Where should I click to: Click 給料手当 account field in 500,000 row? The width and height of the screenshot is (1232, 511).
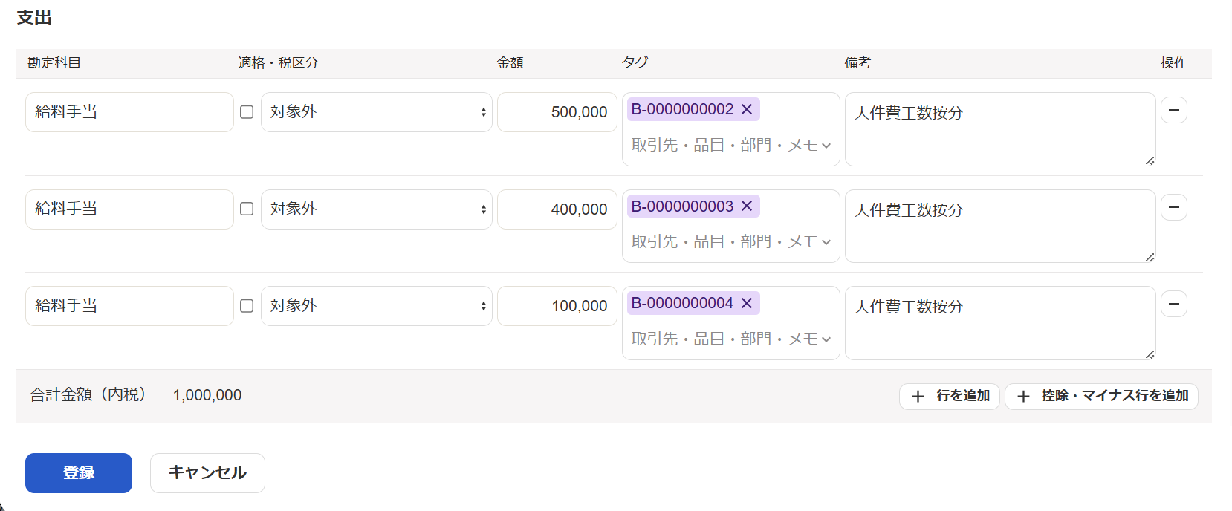(129, 112)
